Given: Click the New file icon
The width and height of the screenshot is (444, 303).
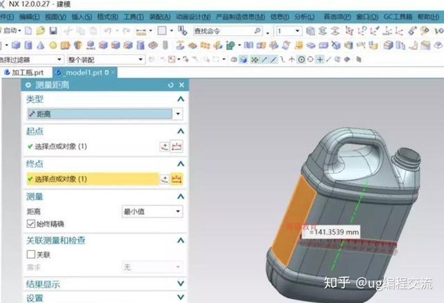Looking at the screenshot, I should click(x=28, y=31).
